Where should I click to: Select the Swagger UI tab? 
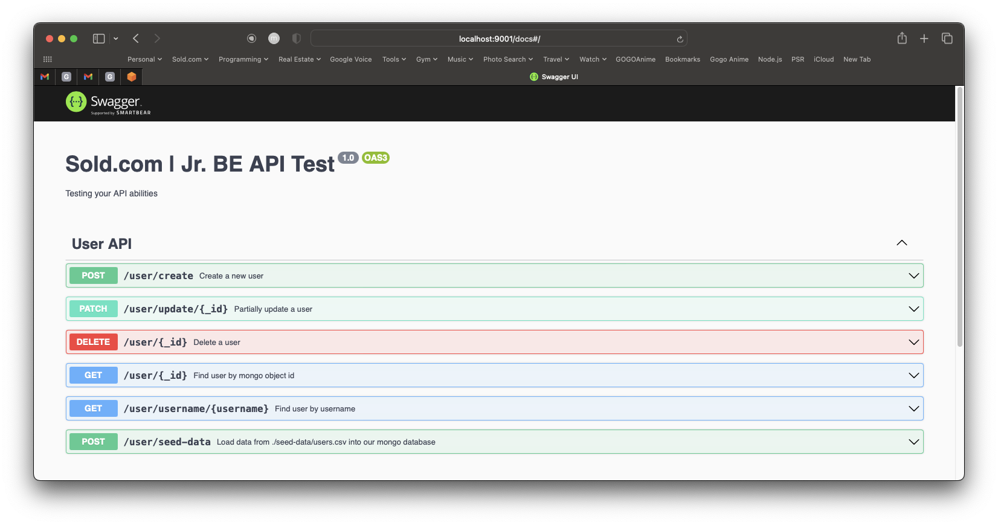(553, 77)
